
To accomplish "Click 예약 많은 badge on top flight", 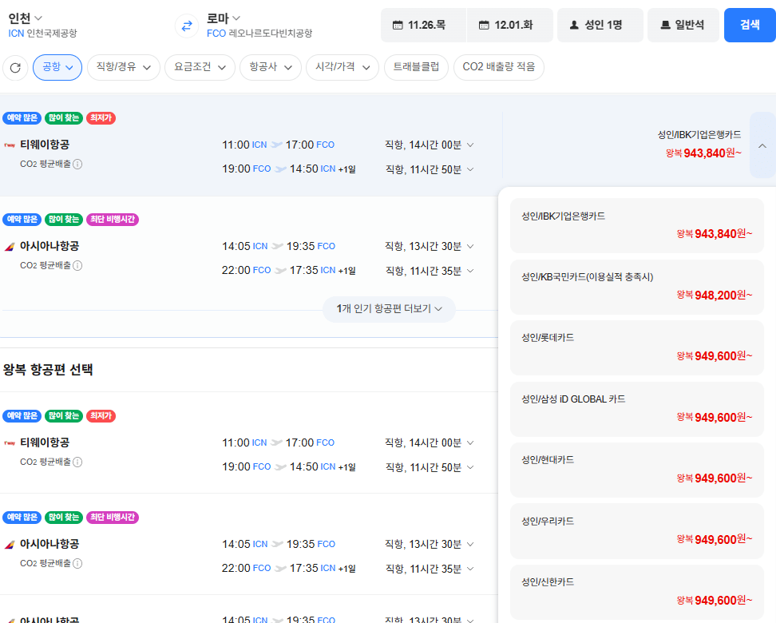I will (22, 118).
